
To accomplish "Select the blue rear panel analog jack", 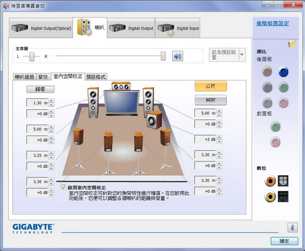I will 283,72.
